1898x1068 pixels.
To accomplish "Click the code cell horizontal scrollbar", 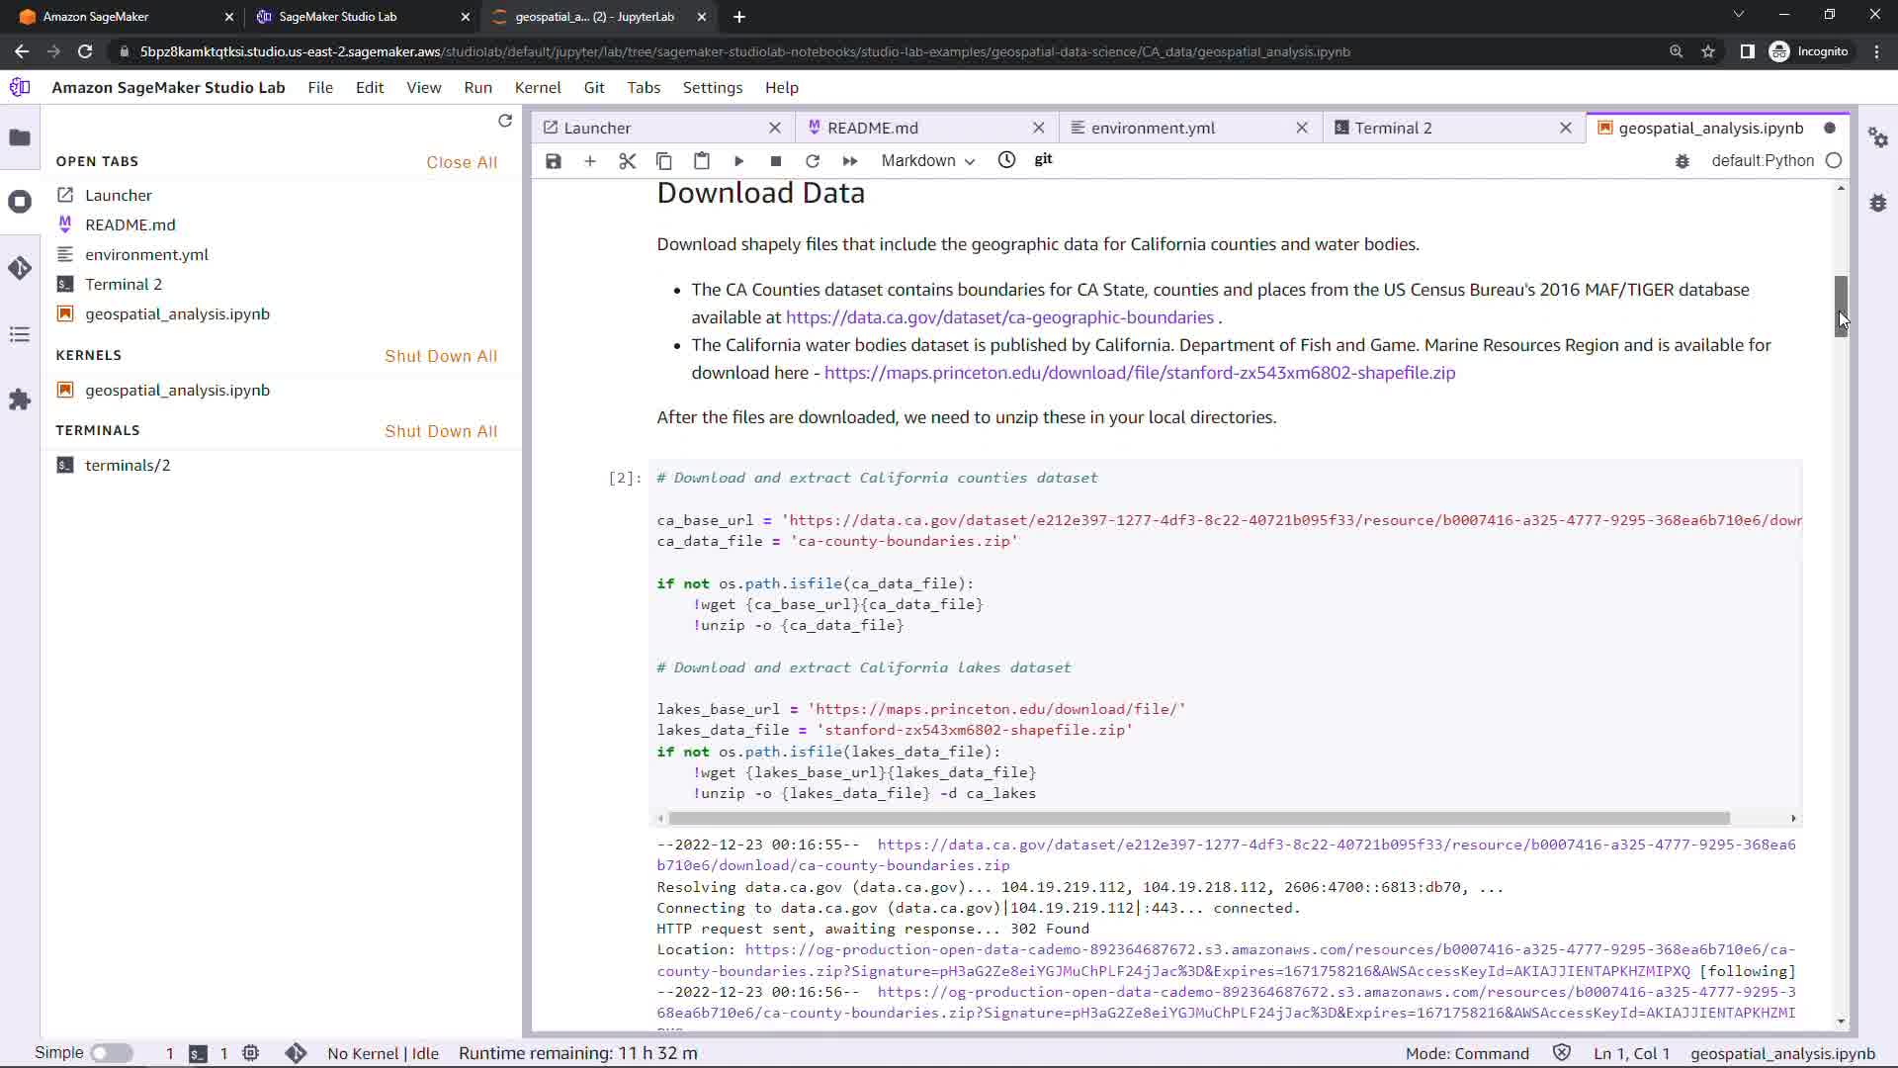I will (x=1198, y=819).
